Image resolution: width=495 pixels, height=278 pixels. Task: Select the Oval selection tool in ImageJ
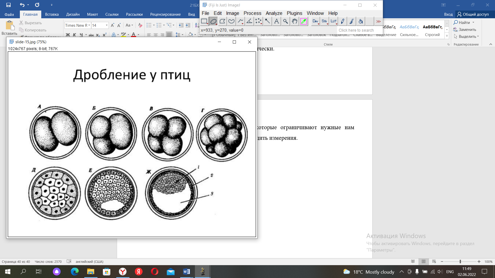coord(213,21)
